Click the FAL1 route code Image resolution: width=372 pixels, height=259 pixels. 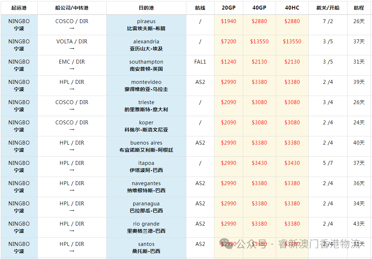[x=200, y=62]
